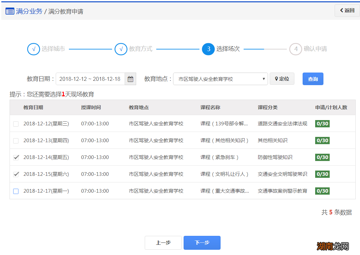The width and height of the screenshot is (360, 255).
Task: Click the checkmark circle for 教育方式 step
Action: [x=121, y=49]
